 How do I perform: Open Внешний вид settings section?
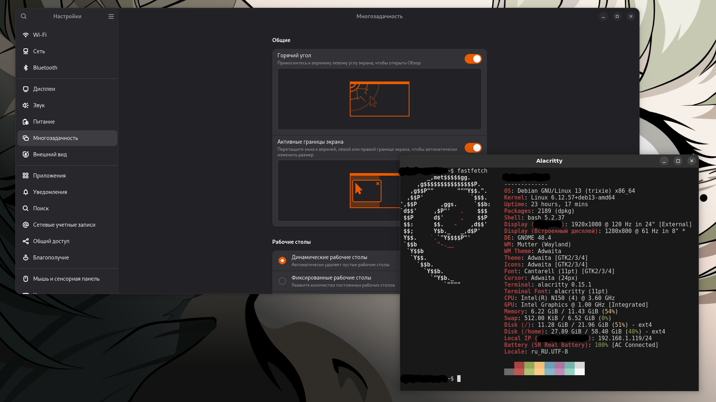50,154
